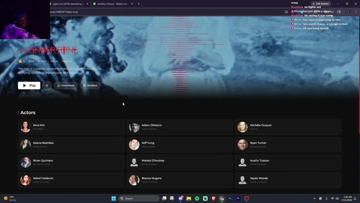Click the Download button

point(66,85)
